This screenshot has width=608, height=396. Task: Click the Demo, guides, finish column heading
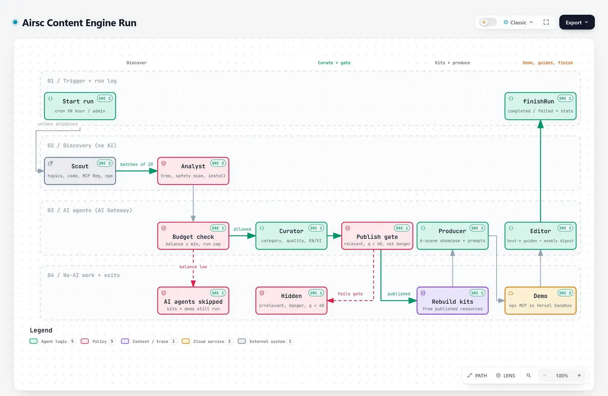(548, 63)
